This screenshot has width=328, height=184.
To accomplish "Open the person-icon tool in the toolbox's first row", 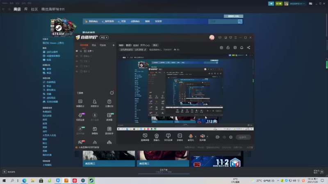I will (x=95, y=103).
